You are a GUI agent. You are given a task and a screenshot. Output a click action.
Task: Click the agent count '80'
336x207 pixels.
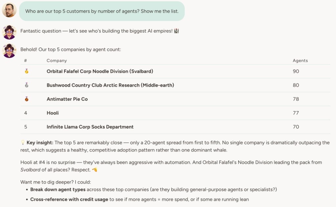coord(296,85)
